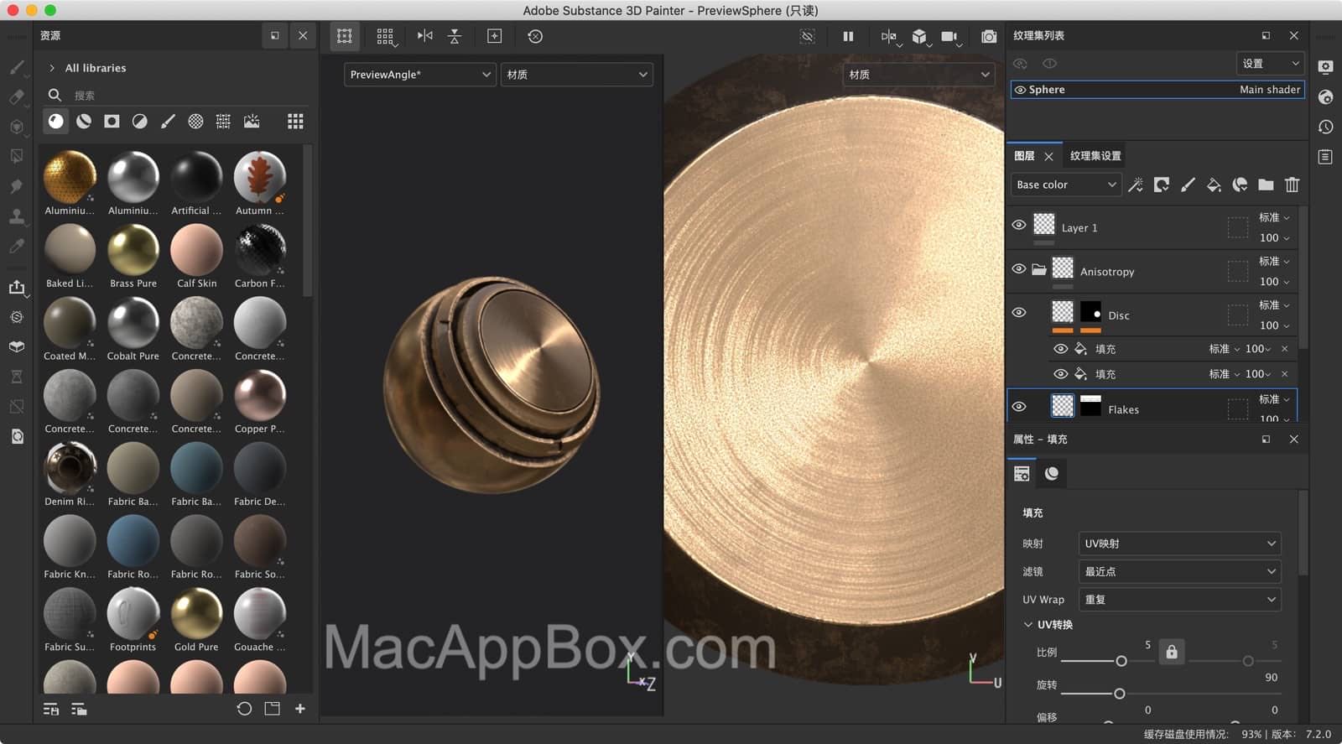Click the rendering camera screenshot icon
Image resolution: width=1342 pixels, height=744 pixels.
(x=989, y=36)
